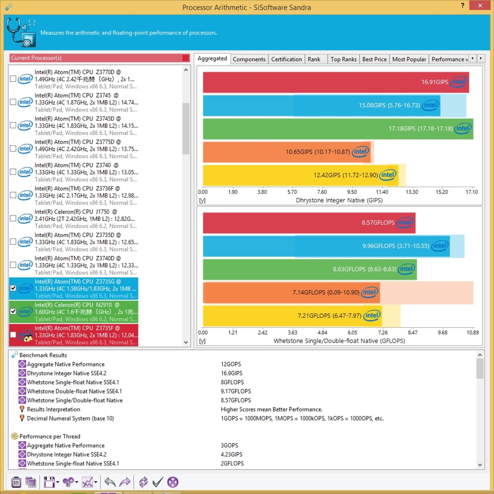Click the copy results table icon
494x494 pixels.
(x=31, y=482)
